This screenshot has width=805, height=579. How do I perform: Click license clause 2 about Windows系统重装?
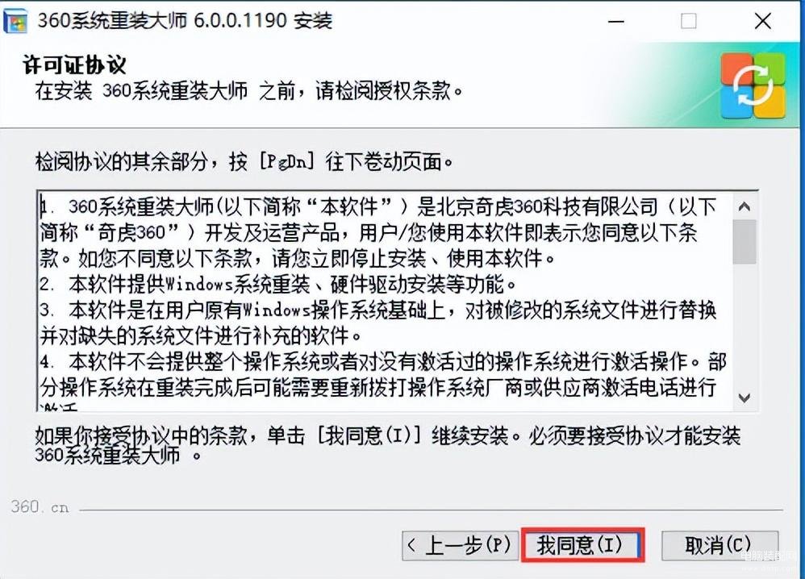(x=277, y=284)
